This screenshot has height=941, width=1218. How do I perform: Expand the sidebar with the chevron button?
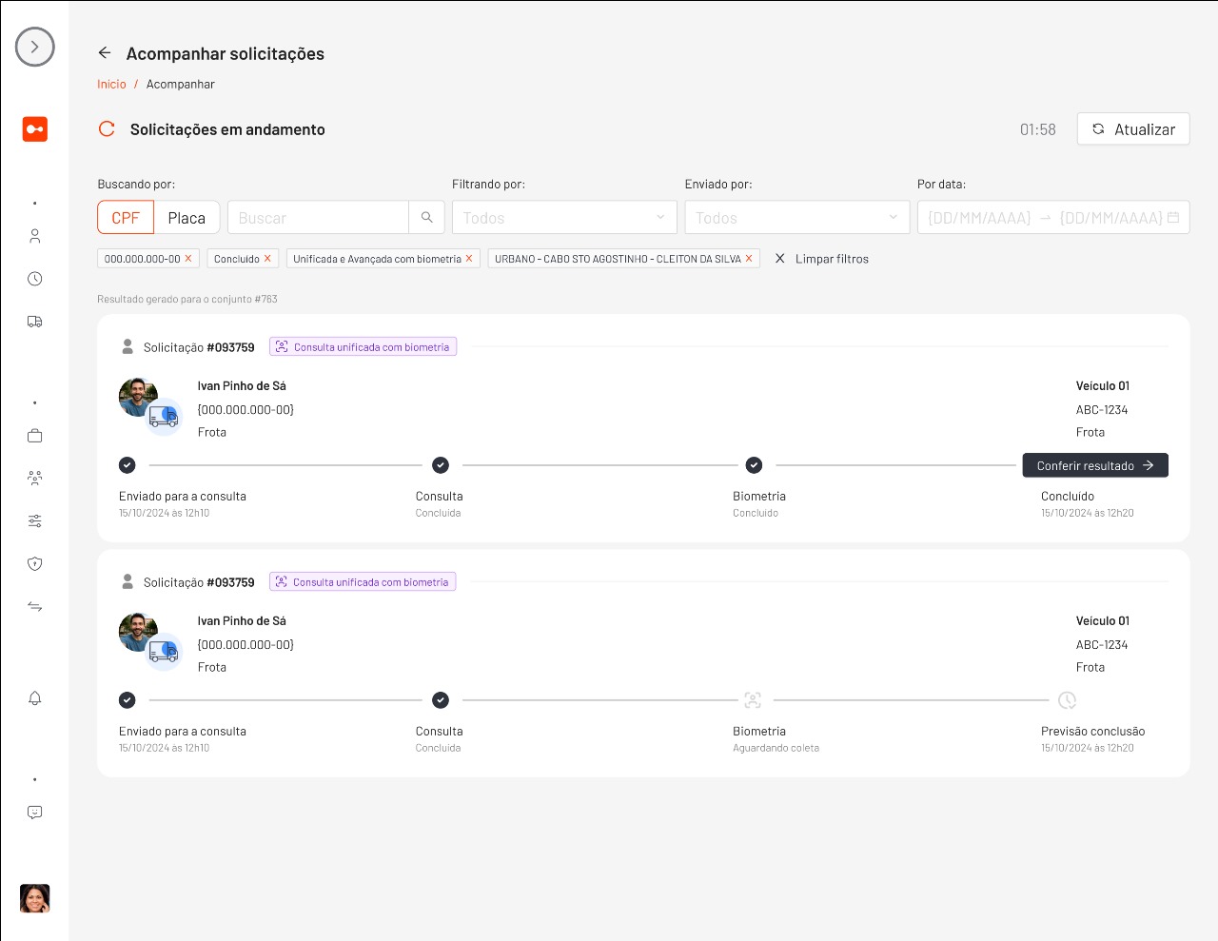pos(35,47)
